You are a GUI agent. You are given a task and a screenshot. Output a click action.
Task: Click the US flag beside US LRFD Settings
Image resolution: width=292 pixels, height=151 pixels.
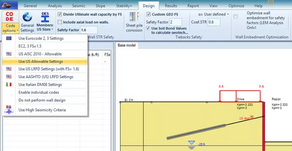click(x=9, y=69)
